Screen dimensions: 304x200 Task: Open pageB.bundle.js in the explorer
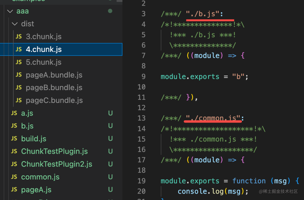pos(54,88)
